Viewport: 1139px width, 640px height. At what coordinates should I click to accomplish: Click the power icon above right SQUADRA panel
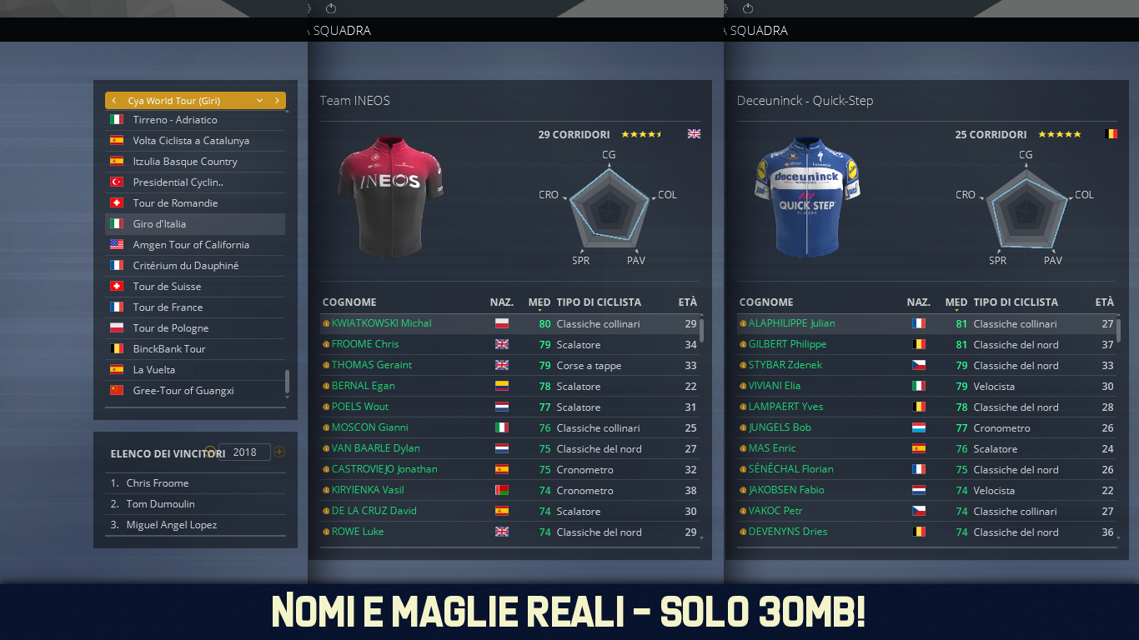point(748,8)
